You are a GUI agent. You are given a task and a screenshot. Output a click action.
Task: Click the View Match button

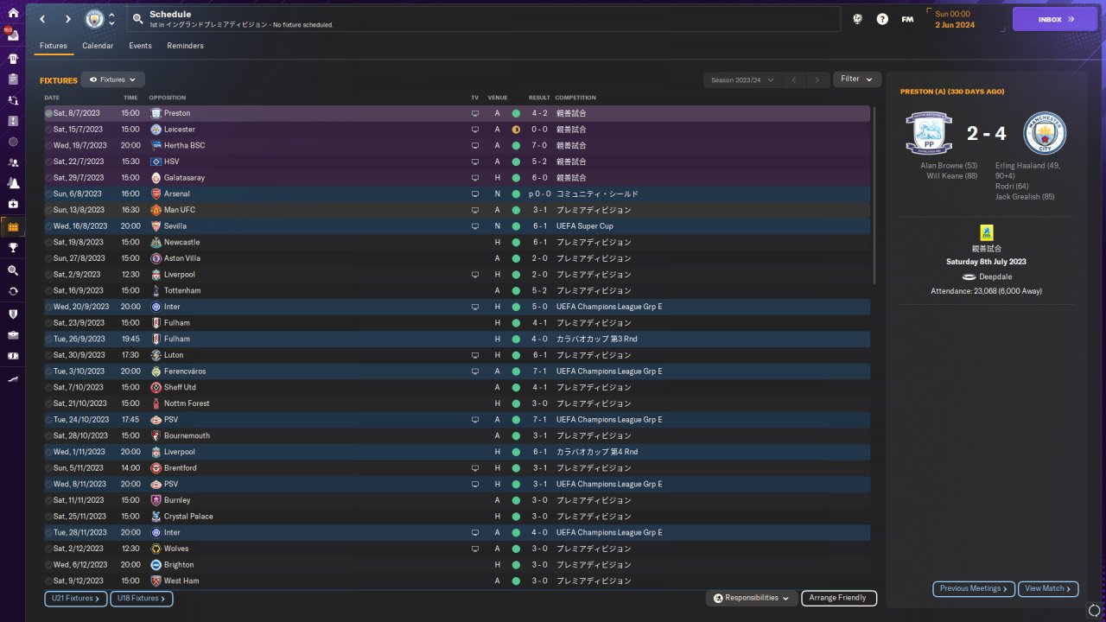1048,588
